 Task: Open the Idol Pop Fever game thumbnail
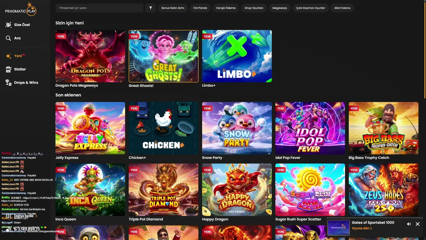310,128
